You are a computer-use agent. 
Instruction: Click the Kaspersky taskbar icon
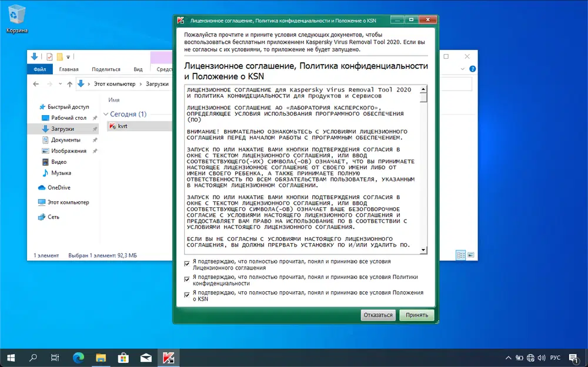pyautogui.click(x=168, y=358)
